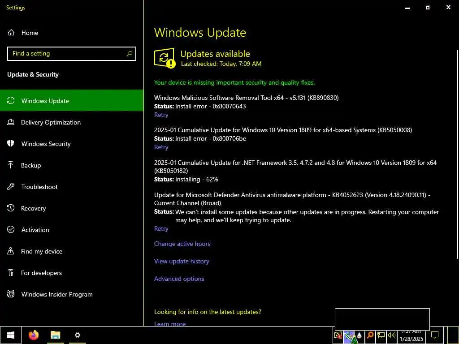Go to Windows Insider Program label
The image size is (459, 344).
pyautogui.click(x=57, y=294)
